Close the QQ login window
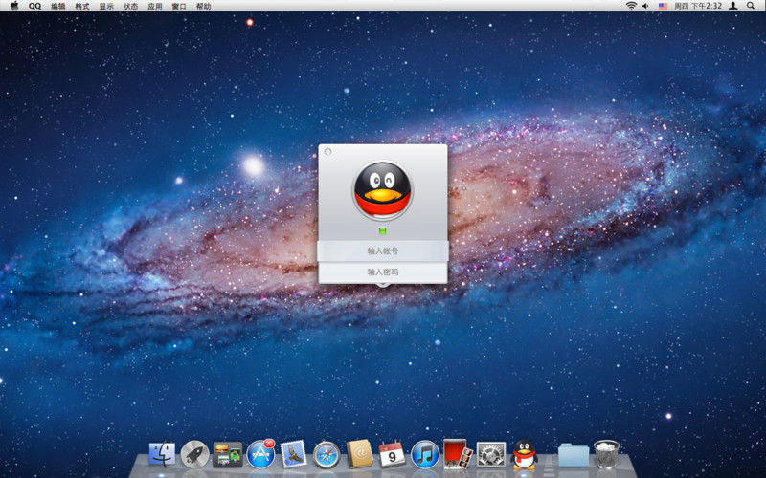The image size is (766, 478). [x=327, y=152]
